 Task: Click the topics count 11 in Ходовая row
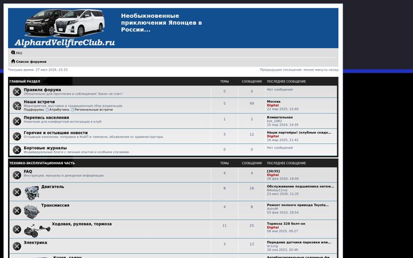coord(224,226)
